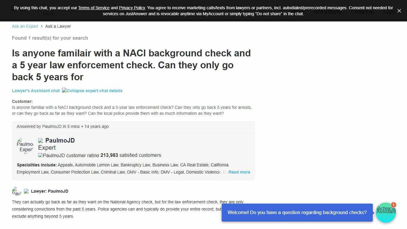View the Privacy Policy
The height and width of the screenshot is (229, 407).
pos(132,8)
